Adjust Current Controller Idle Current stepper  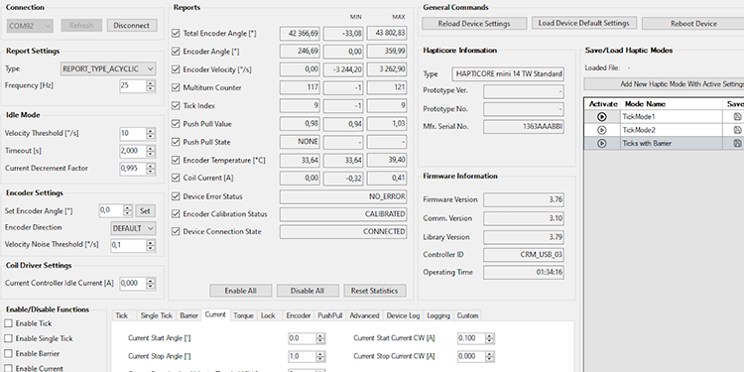click(151, 284)
